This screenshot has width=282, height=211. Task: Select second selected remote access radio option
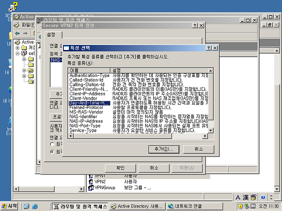tap(52, 152)
